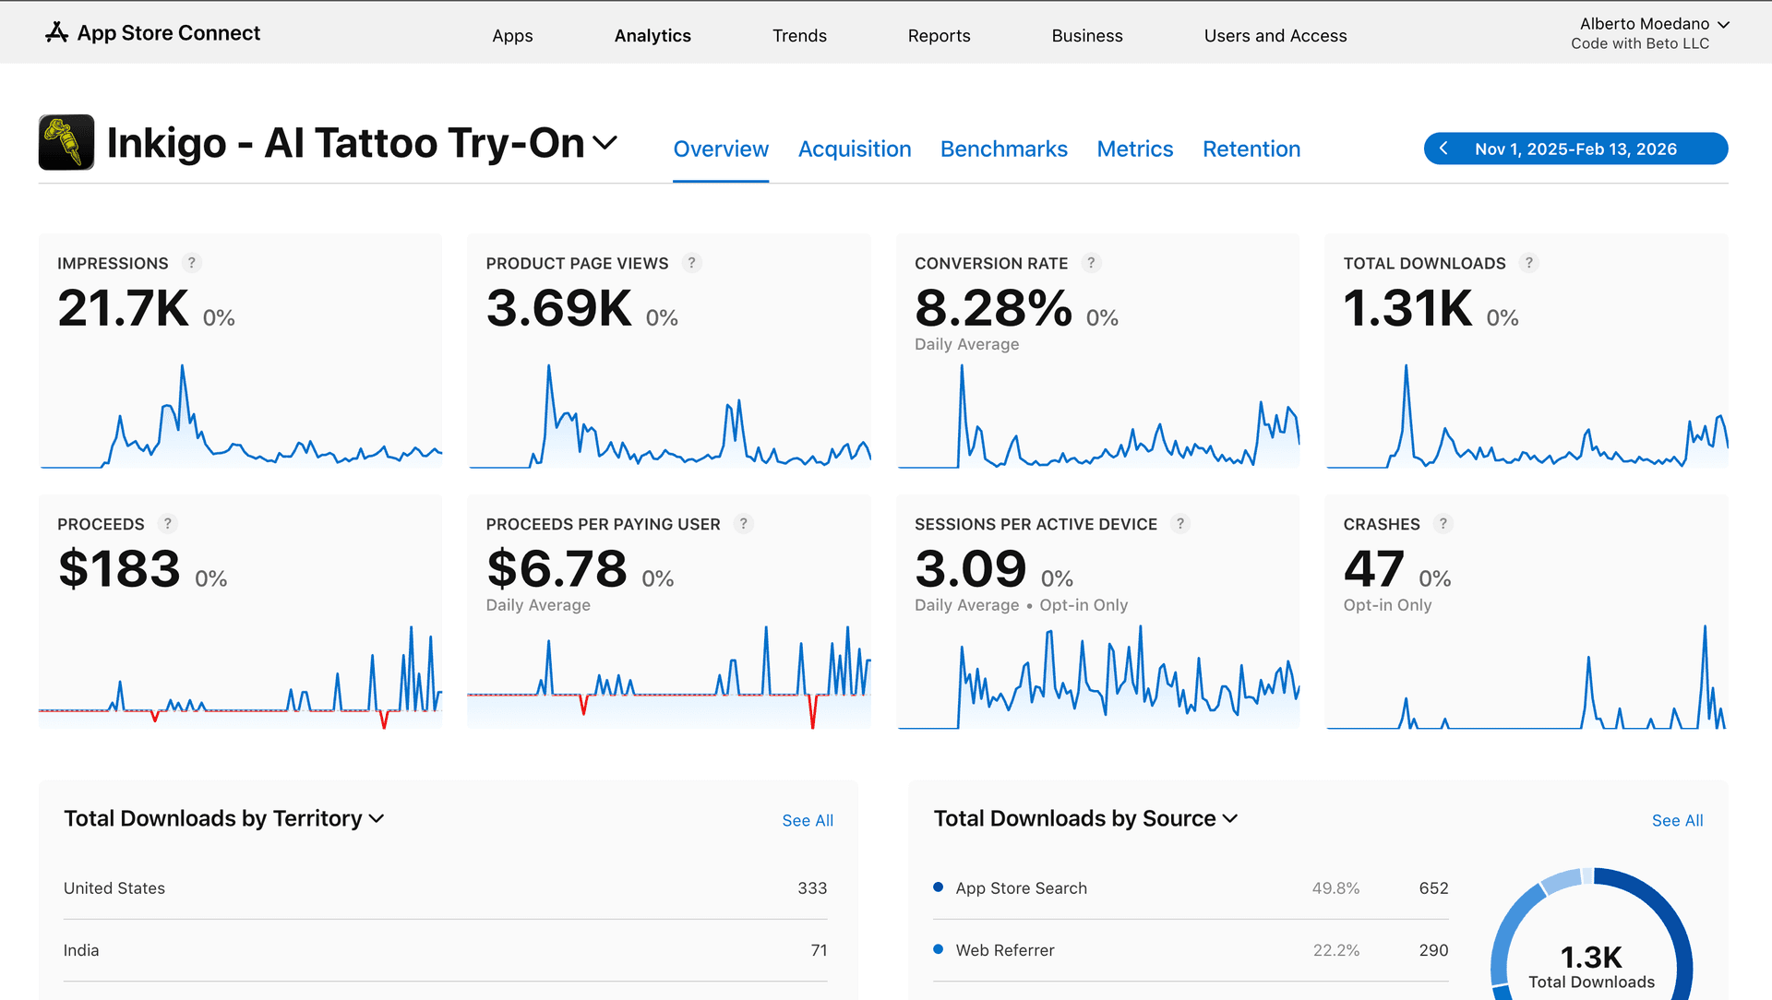Expand the Total Downloads by Territory dropdown
1772x1000 pixels.
pyautogui.click(x=376, y=818)
